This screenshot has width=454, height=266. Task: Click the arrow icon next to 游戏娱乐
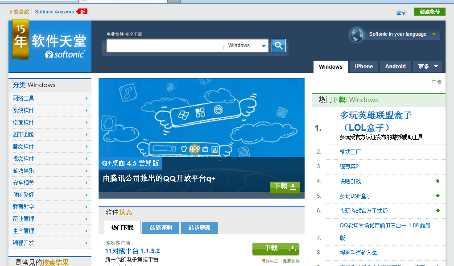pyautogui.click(x=86, y=170)
